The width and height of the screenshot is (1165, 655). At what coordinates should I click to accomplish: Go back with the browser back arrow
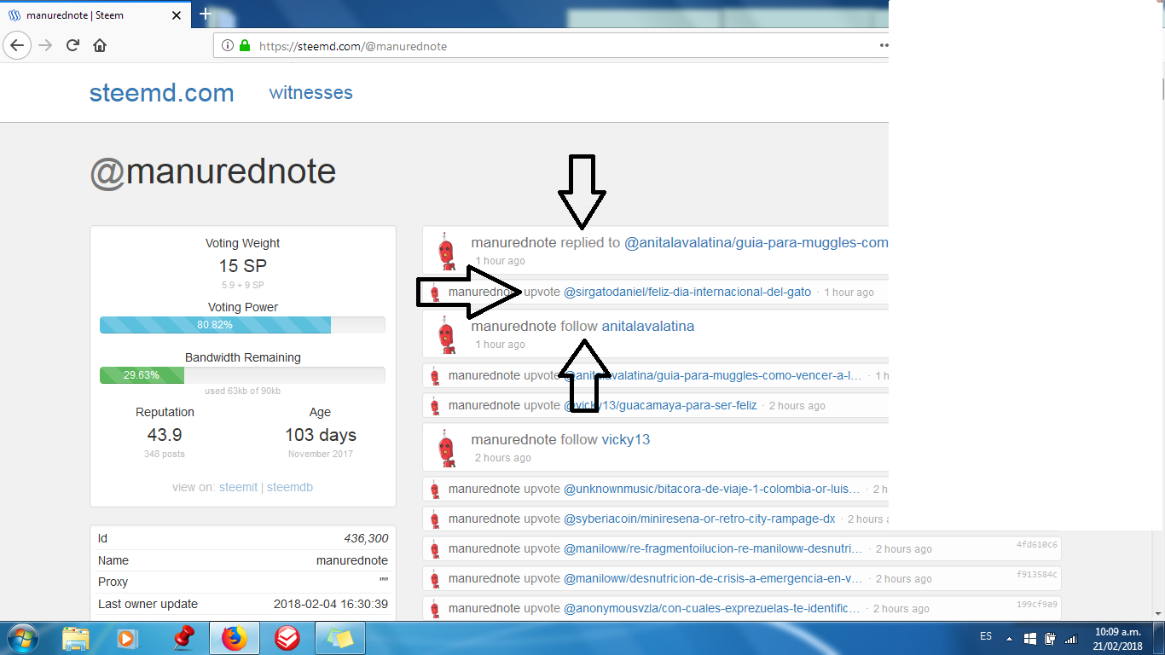(18, 45)
